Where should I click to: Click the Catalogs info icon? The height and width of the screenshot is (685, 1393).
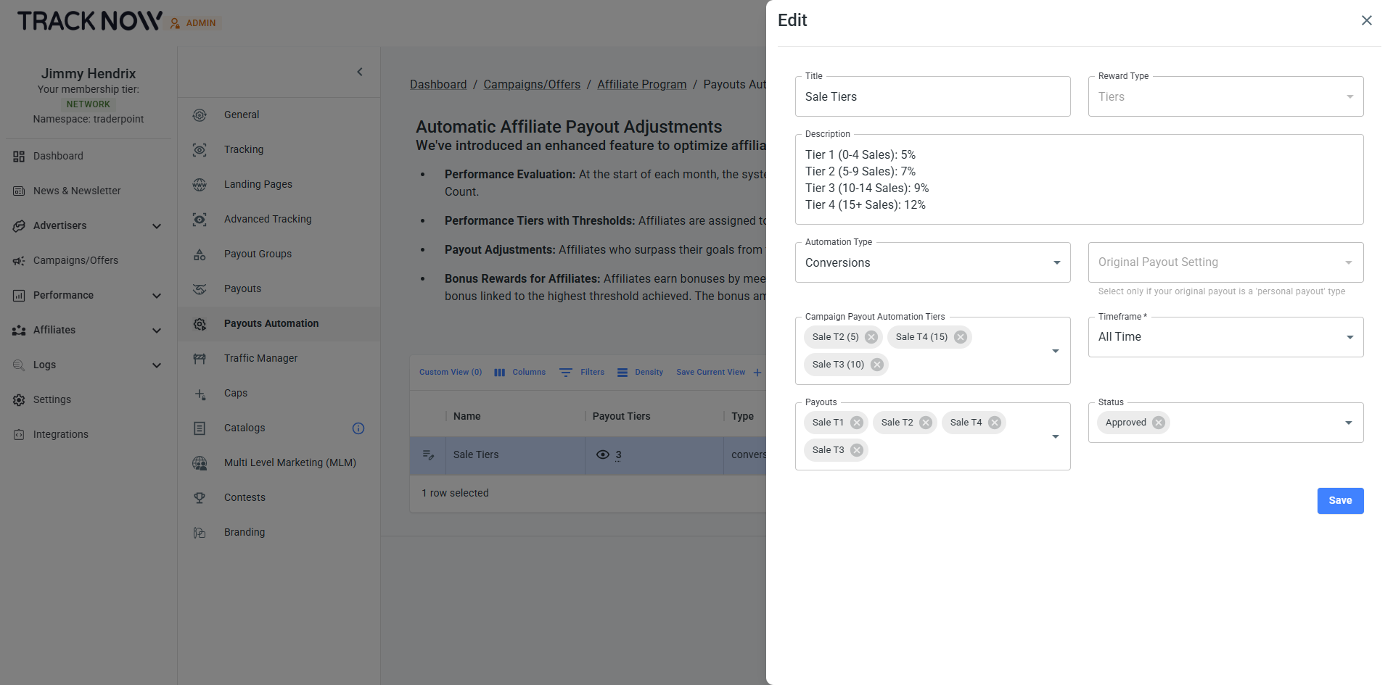coord(358,428)
